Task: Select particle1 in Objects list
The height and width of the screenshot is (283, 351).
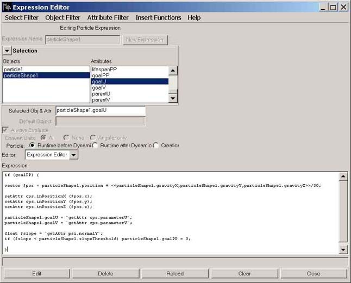Action: pos(14,70)
